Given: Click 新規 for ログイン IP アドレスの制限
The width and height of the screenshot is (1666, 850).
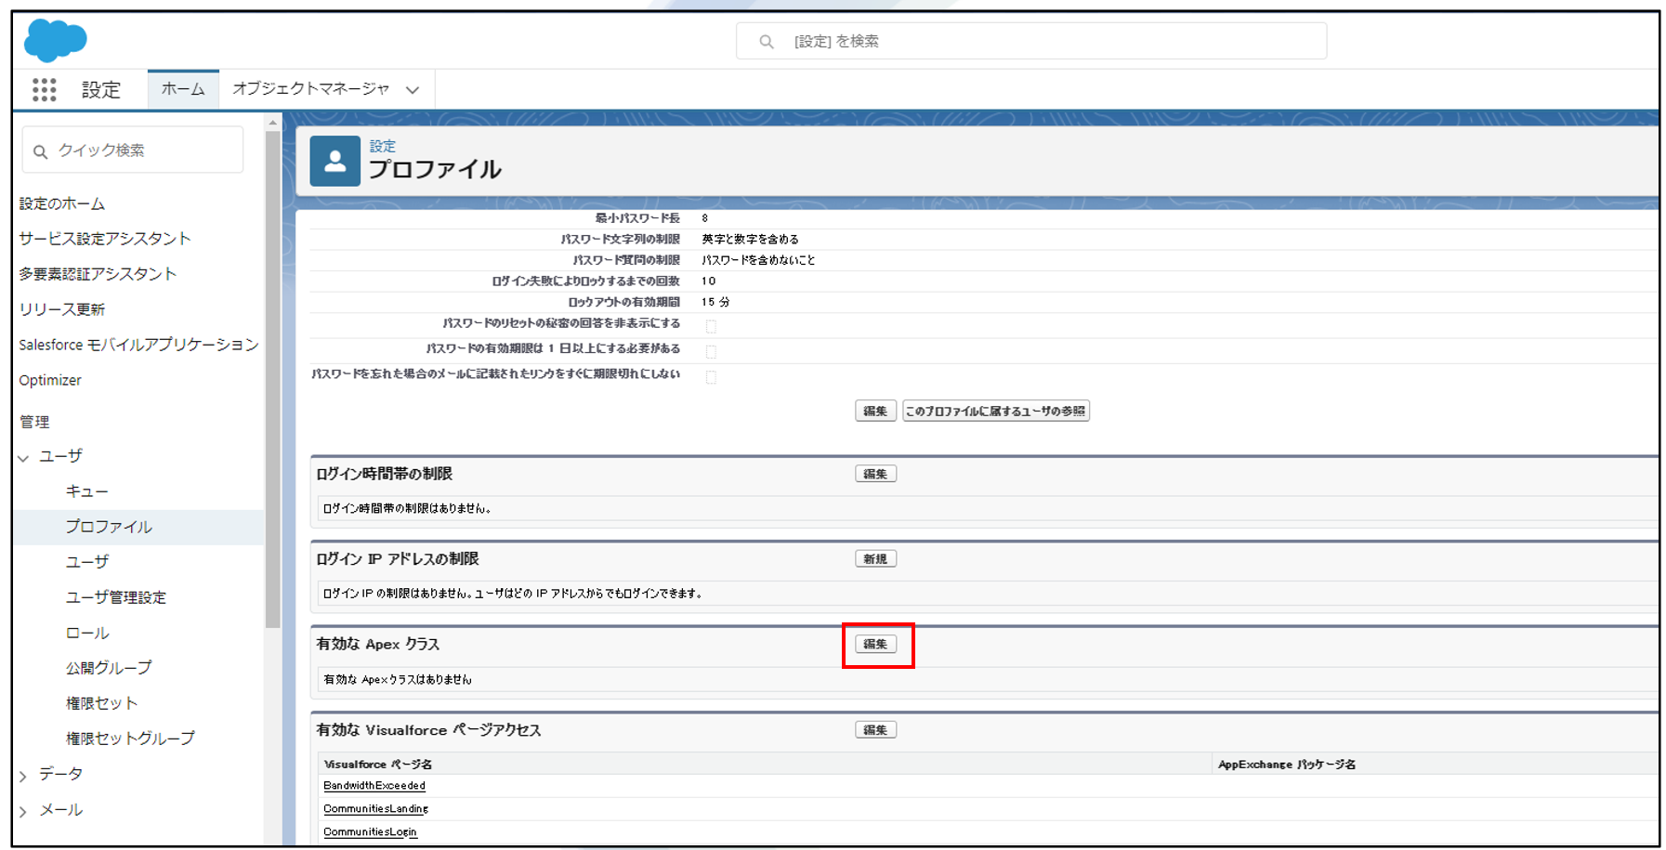Looking at the screenshot, I should click(x=875, y=559).
